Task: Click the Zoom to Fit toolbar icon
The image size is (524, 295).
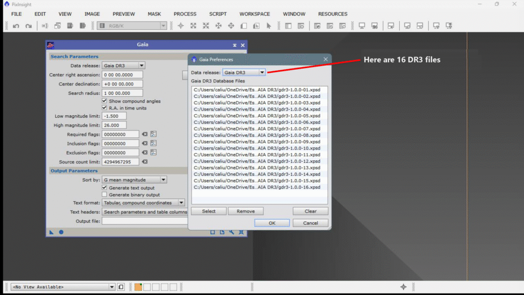Action: (x=193, y=26)
